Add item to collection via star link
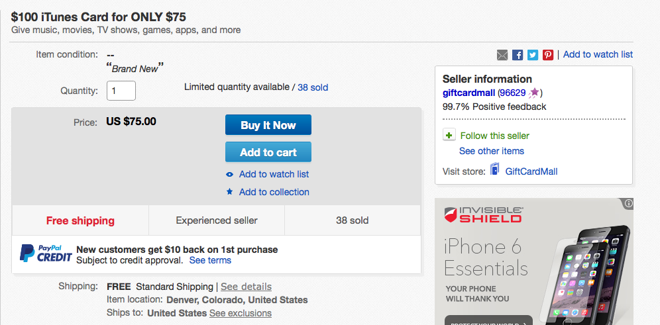Viewport: 660px width, 325px height. pyautogui.click(x=274, y=192)
